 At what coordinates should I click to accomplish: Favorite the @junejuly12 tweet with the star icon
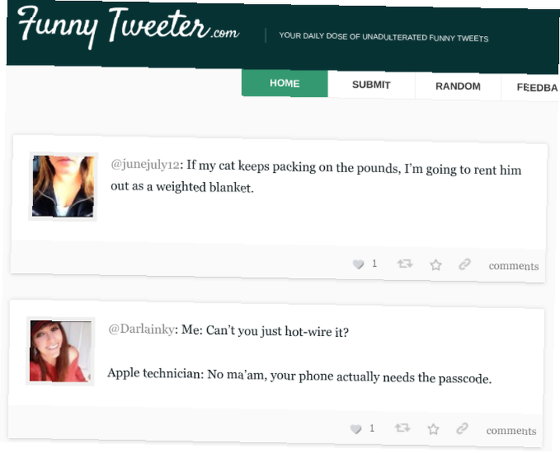436,265
